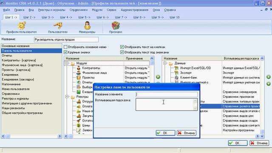
Task: Click the main window Отмена button
Action: pos(259,143)
